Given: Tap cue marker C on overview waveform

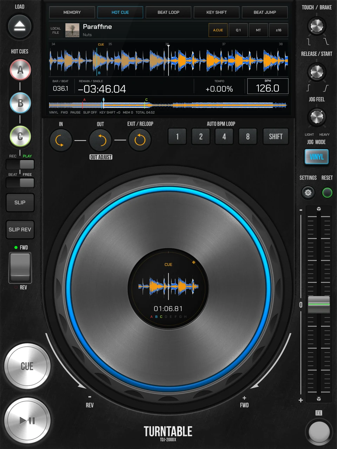Looking at the screenshot, I should tap(146, 100).
